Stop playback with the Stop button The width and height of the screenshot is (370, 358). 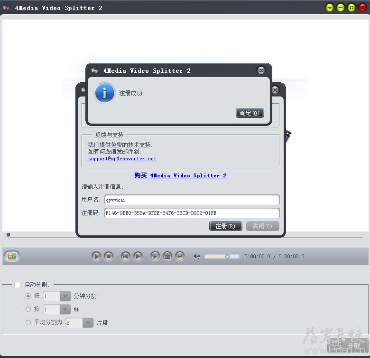coord(109,256)
